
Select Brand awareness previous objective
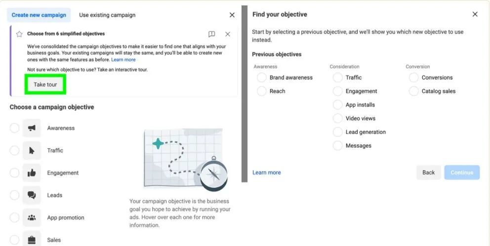[262, 78]
